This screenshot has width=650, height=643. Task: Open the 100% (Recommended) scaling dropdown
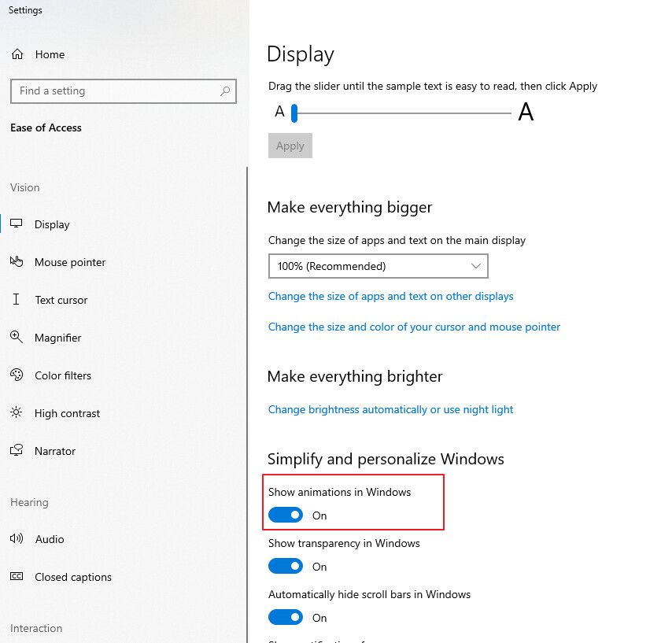point(378,266)
